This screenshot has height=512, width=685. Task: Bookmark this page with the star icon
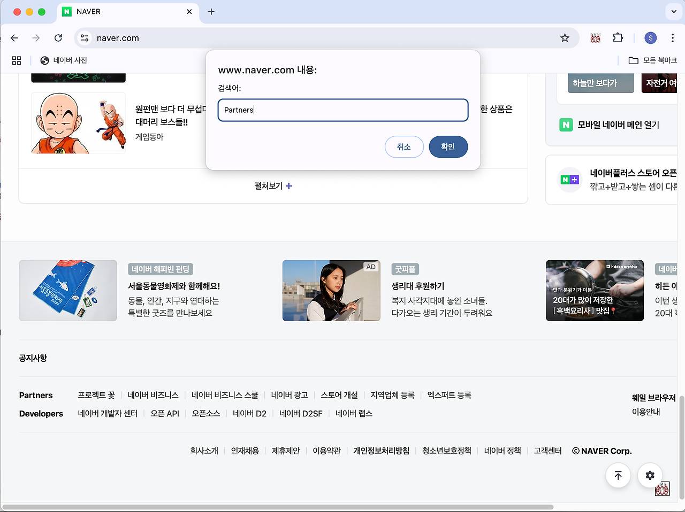(565, 38)
